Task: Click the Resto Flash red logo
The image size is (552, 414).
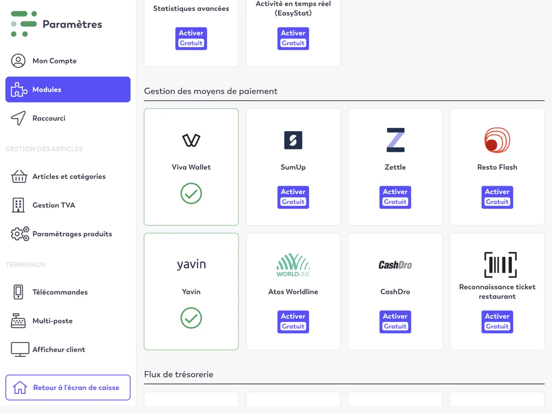Action: coord(497,140)
